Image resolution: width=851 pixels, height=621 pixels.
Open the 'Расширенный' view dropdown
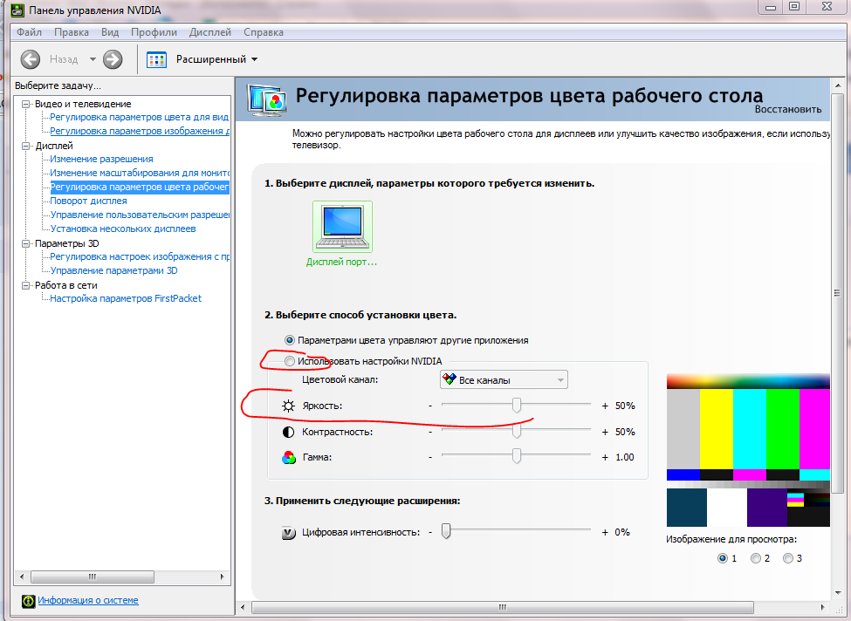pos(216,59)
